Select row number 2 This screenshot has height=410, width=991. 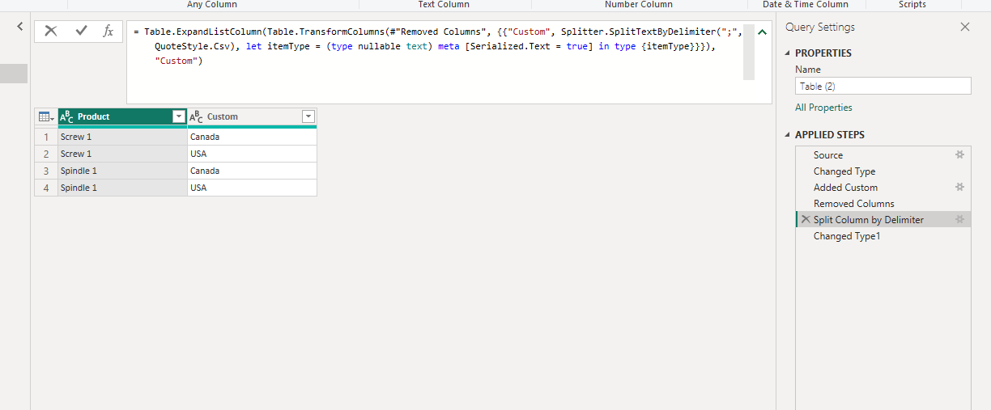(x=46, y=154)
